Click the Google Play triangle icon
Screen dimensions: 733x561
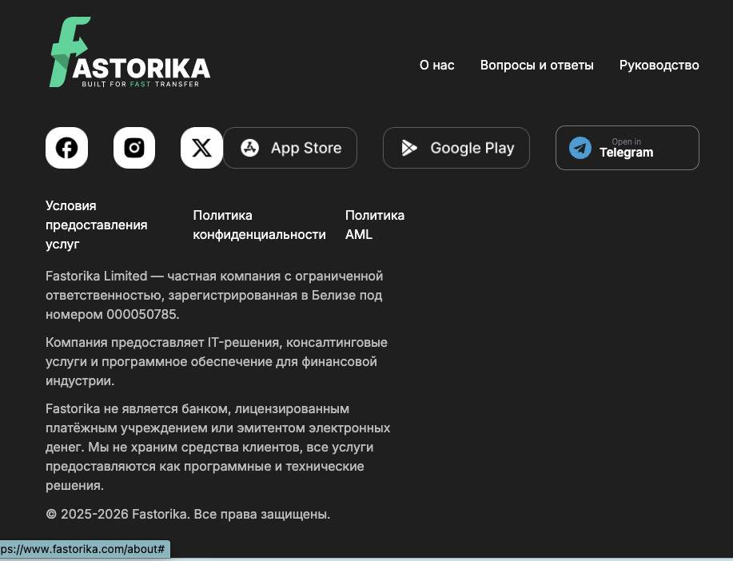point(409,148)
